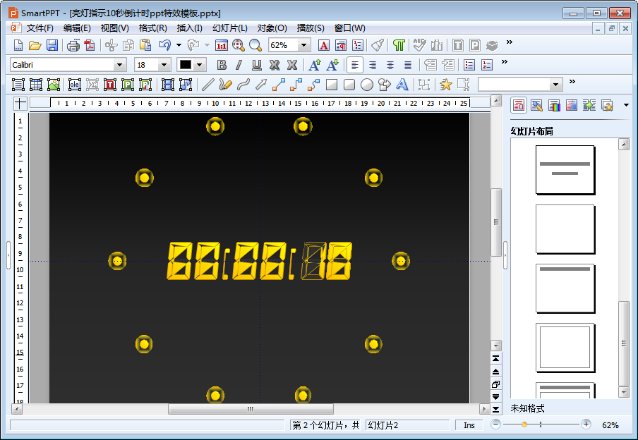Select the Ellipse shape tool
Viewport: 638px width, 440px height.
(366, 85)
